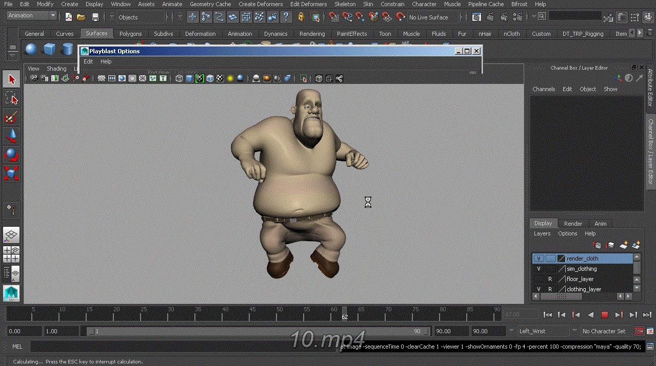Toggle visibility of floor_layer

click(539, 279)
